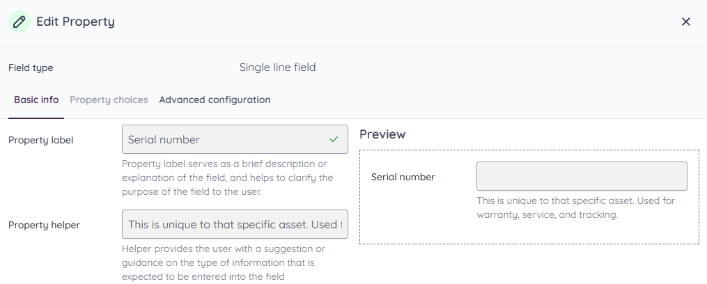Close the Edit Property dialog
The width and height of the screenshot is (707, 284).
click(x=686, y=22)
